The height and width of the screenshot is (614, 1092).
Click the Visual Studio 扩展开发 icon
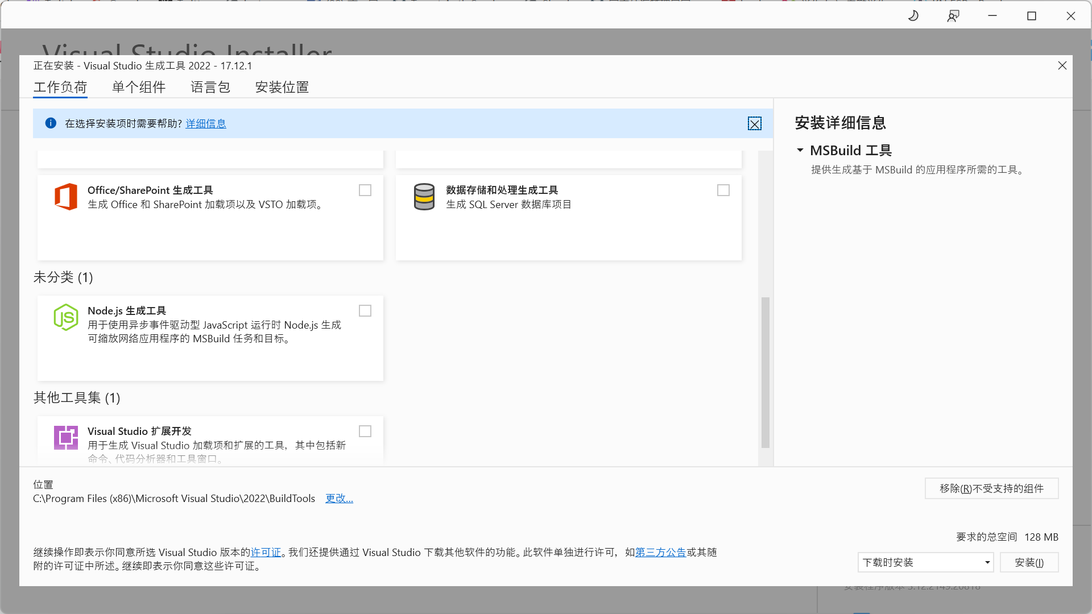point(66,438)
